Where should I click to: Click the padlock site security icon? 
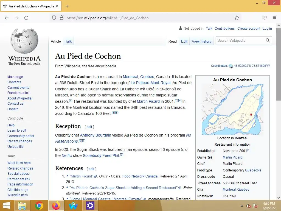pos(62,18)
